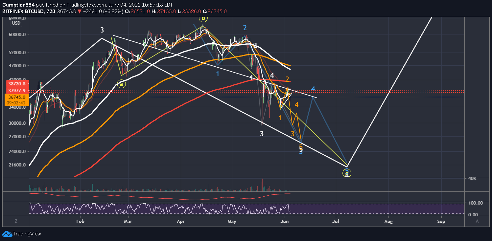Click the USD currency label on price axis
492x241 pixels.
tap(16, 23)
